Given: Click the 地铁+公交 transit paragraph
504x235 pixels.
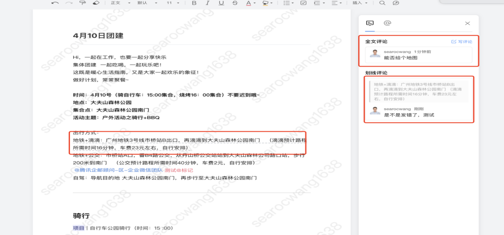Looking at the screenshot, I should pyautogui.click(x=189, y=159).
